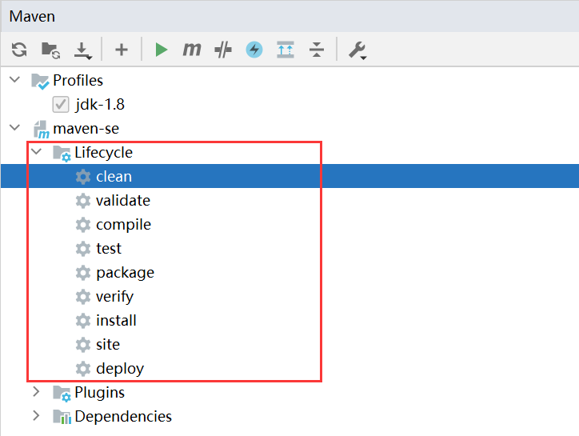The width and height of the screenshot is (579, 436).
Task: Click gear icon beside install
Action: (83, 321)
